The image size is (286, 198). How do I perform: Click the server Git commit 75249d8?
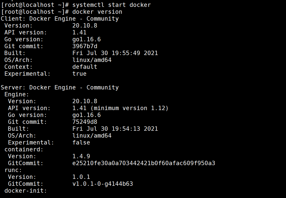tap(85, 122)
